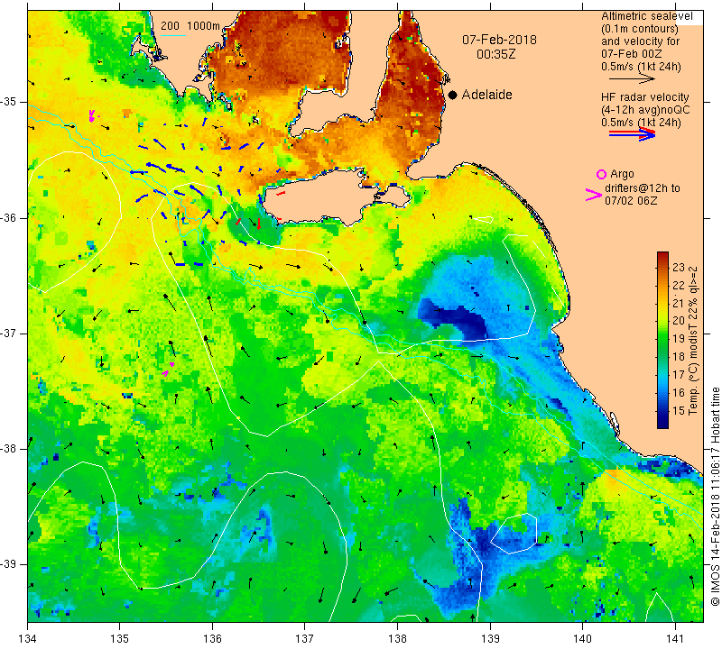Click the '(0.1m contours)' legend line
The width and height of the screenshot is (722, 649).
point(639,29)
